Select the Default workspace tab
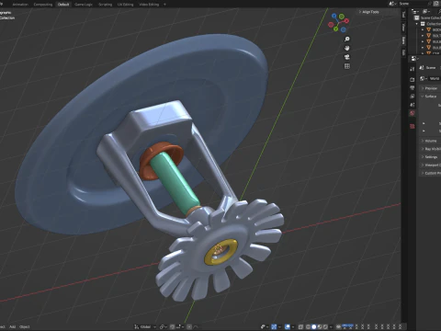This screenshot has width=441, height=331. 63,5
